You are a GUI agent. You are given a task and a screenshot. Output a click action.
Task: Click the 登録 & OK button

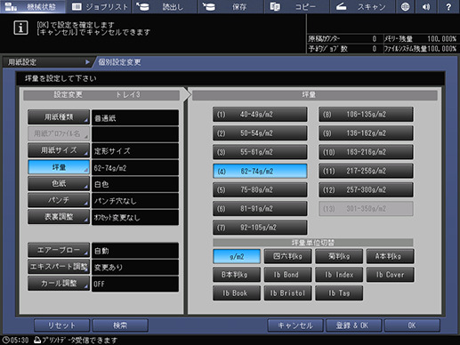353,325
